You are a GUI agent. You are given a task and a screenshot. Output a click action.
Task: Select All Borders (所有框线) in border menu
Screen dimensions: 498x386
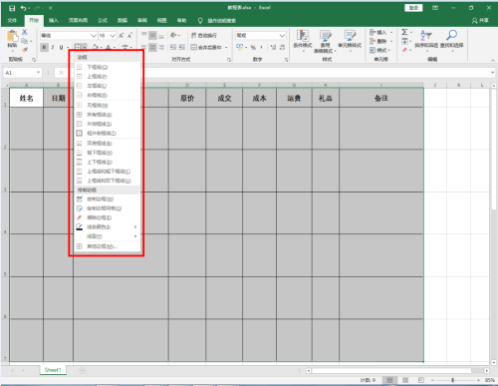point(100,115)
